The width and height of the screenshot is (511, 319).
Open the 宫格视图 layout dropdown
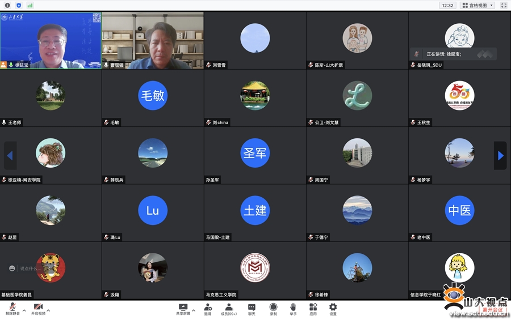(478, 6)
